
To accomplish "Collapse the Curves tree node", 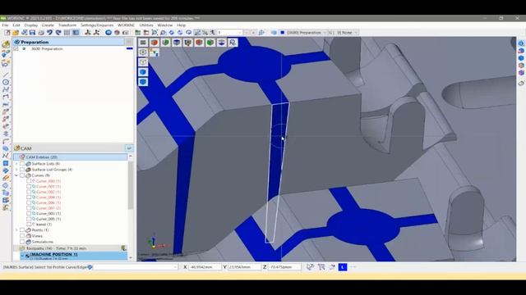I will 16,175.
